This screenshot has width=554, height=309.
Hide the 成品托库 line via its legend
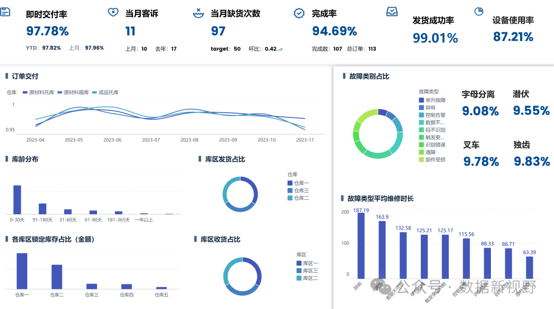coord(105,93)
